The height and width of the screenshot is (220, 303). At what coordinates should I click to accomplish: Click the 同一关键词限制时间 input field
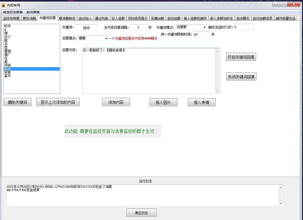[201, 35]
